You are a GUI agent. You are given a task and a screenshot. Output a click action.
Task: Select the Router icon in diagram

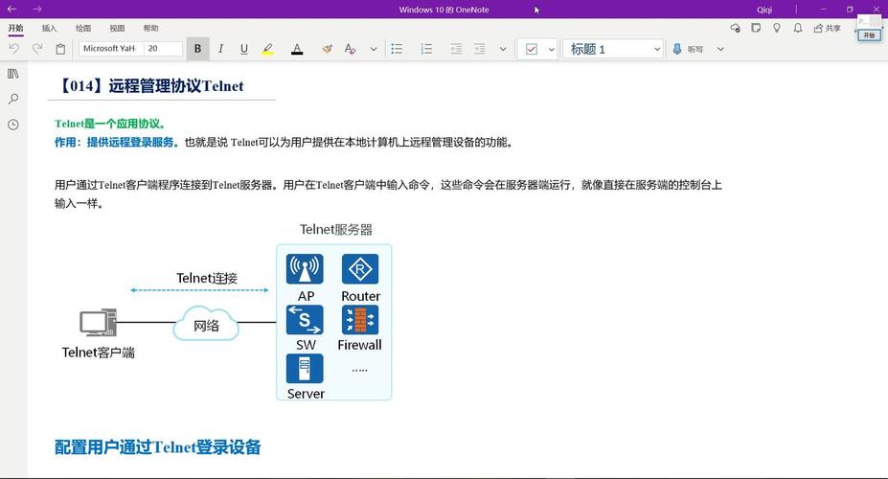(x=360, y=269)
